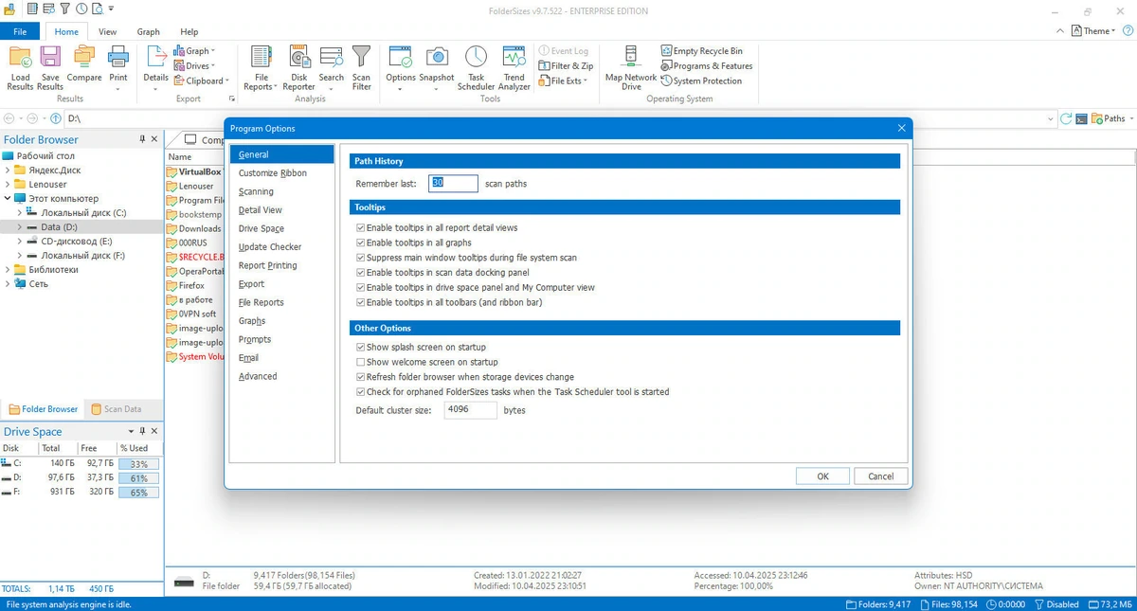This screenshot has width=1137, height=611.
Task: Expand the Яндекс.Диск tree node
Action: click(x=8, y=171)
